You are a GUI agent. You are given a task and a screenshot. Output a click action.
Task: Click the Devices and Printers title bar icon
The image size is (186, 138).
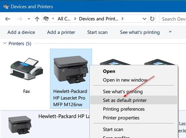pos(6,6)
